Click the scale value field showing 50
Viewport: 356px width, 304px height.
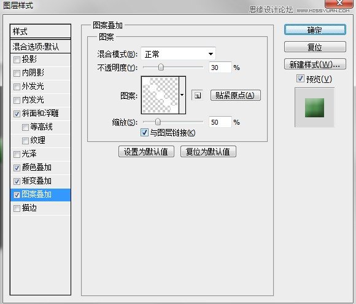[x=220, y=122]
